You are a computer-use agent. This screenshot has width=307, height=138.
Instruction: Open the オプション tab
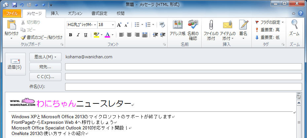pos(75,14)
